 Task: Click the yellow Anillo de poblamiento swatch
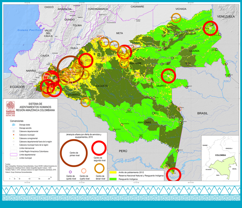pyautogui.click(x=113, y=172)
